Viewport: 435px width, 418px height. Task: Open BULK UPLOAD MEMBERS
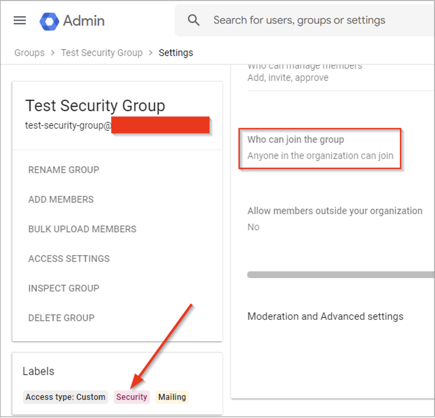[82, 229]
